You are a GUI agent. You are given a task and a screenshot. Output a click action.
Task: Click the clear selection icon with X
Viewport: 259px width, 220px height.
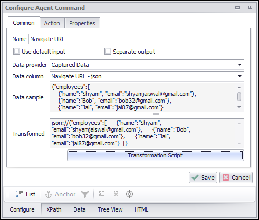[x=116, y=194]
